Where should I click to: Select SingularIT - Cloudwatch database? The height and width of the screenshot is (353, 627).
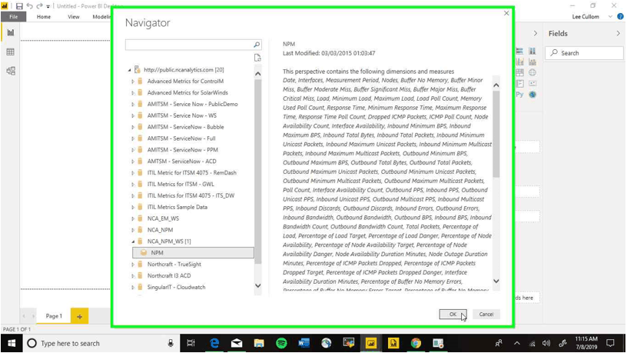point(176,288)
